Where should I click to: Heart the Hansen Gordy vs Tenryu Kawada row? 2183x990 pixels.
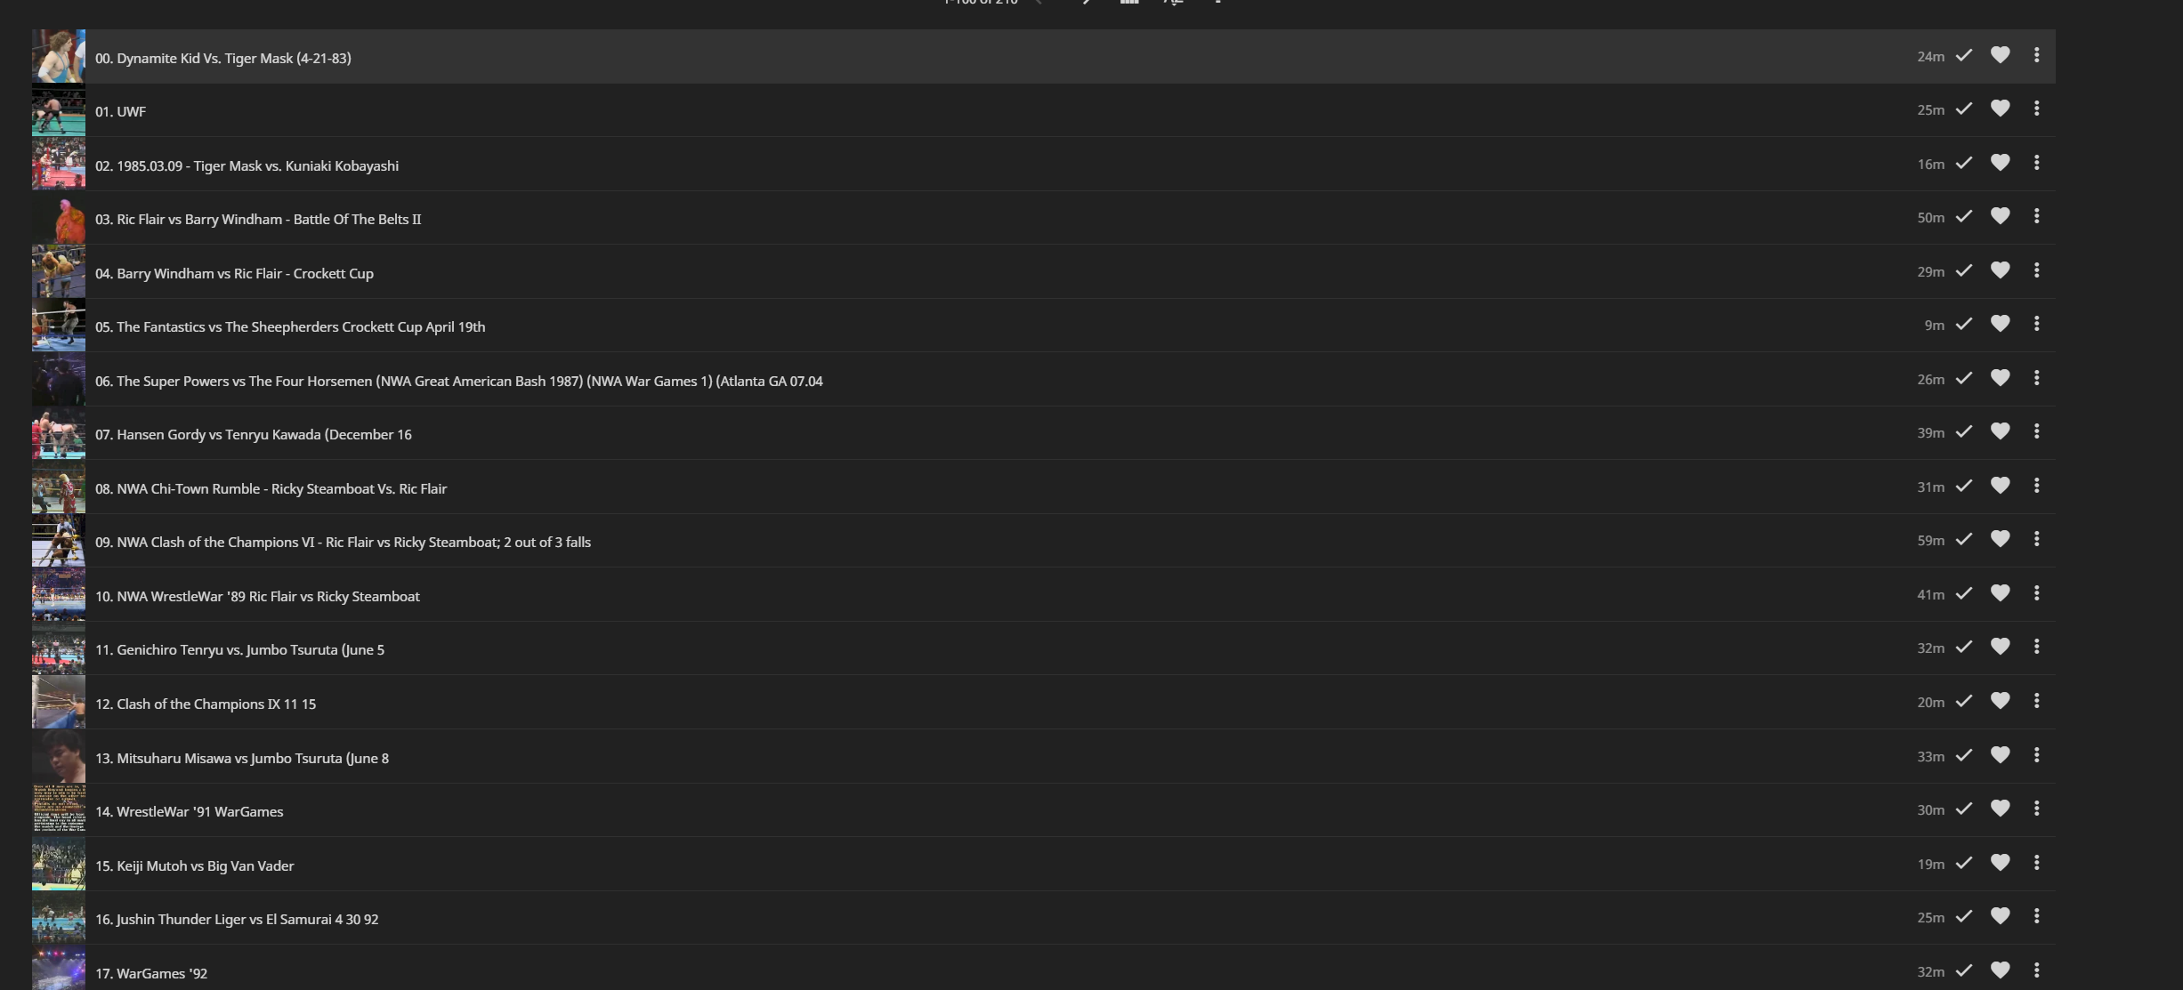[x=2000, y=431]
